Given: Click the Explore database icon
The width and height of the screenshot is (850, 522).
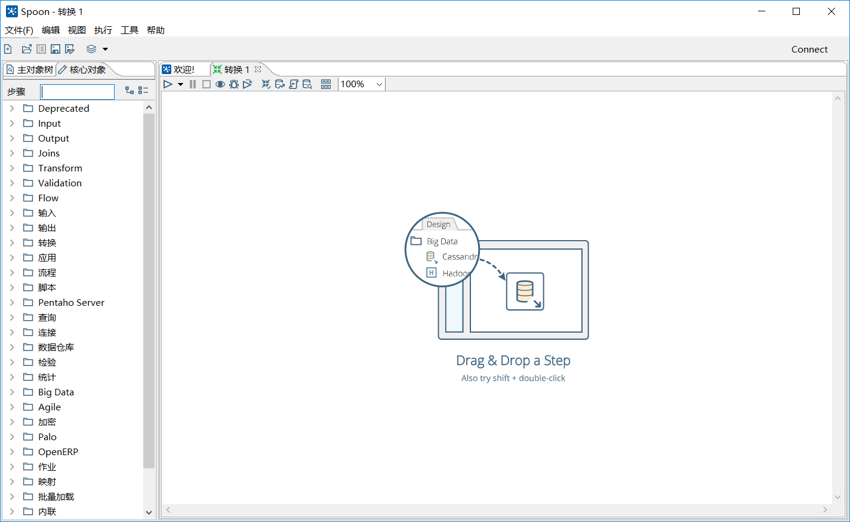Looking at the screenshot, I should 307,84.
